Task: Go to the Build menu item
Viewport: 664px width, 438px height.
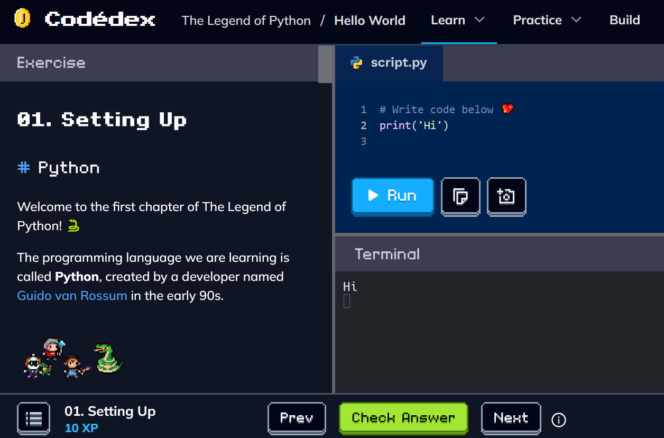Action: click(x=625, y=20)
